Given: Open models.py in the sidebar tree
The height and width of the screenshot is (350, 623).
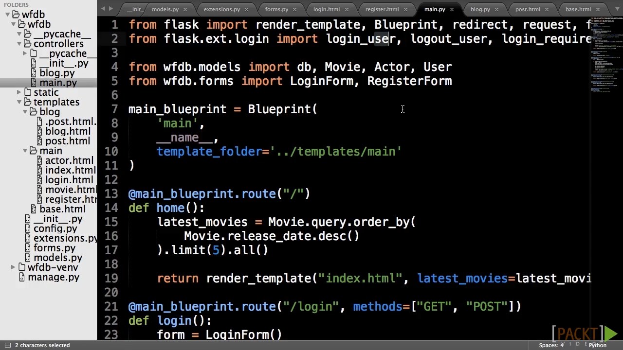Looking at the screenshot, I should (x=58, y=258).
